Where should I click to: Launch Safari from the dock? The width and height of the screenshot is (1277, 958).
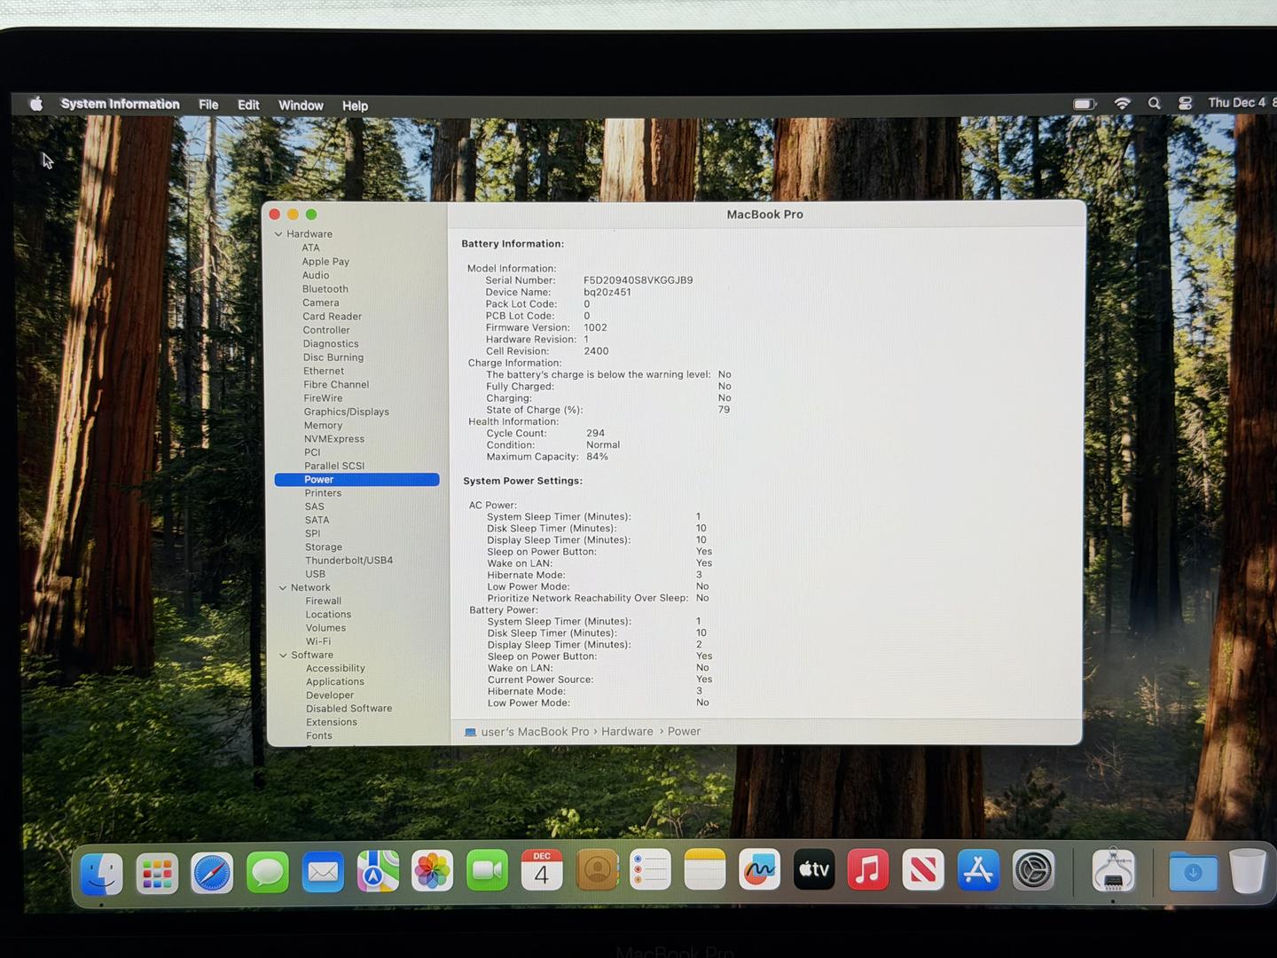(x=212, y=874)
